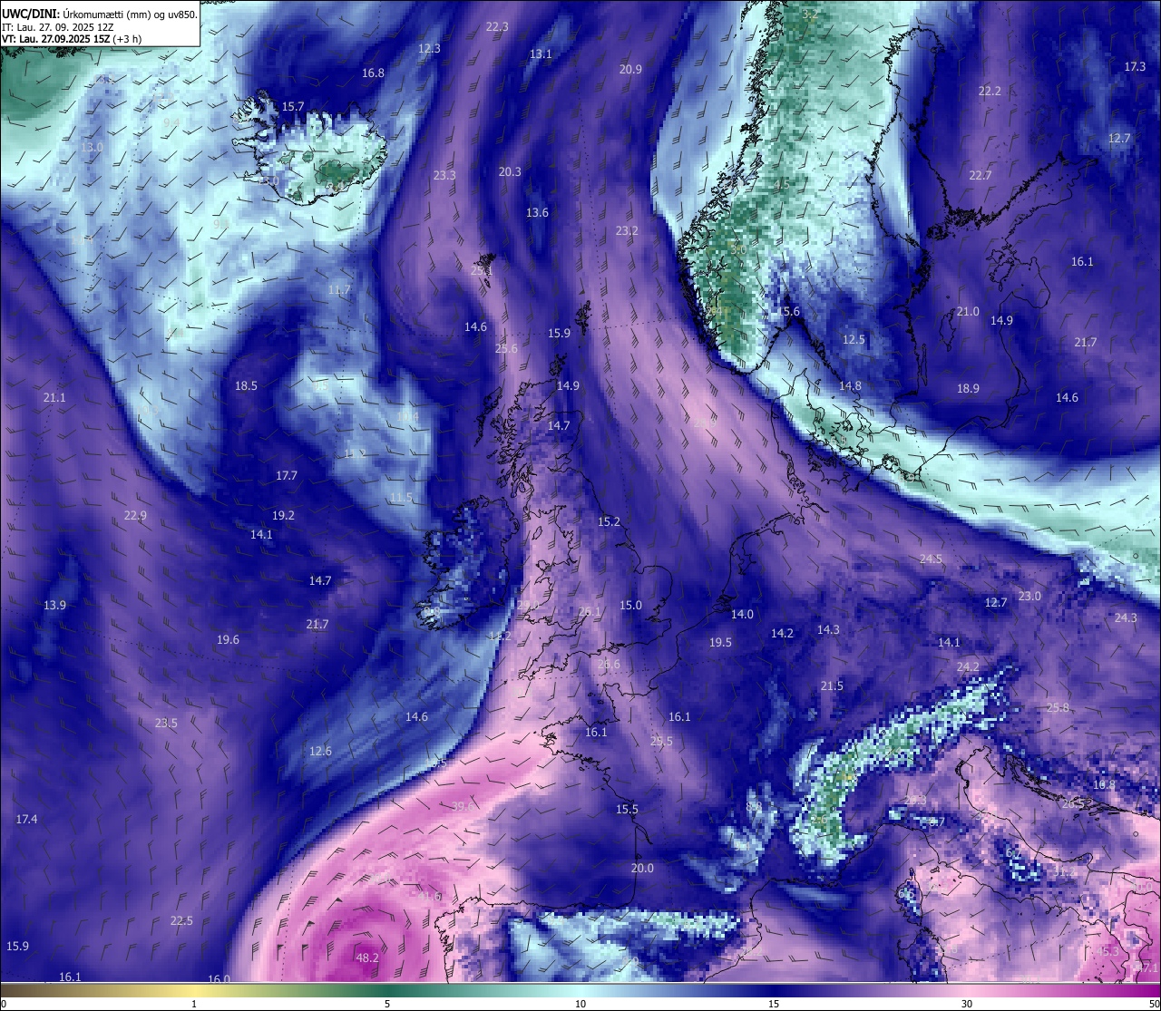
Task: Click the map value 14.3
Action: click(828, 630)
